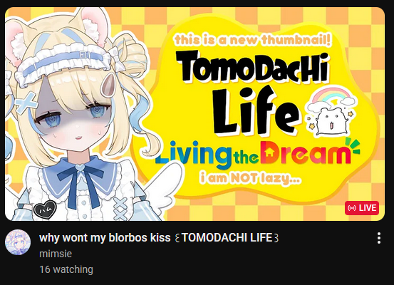The width and height of the screenshot is (394, 285).
Task: Click the 'i am NOT lazy...' caption
Action: click(x=250, y=178)
